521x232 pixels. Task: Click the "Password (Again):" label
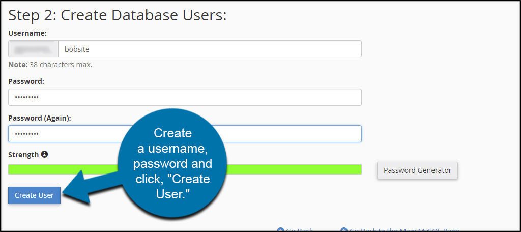click(40, 119)
